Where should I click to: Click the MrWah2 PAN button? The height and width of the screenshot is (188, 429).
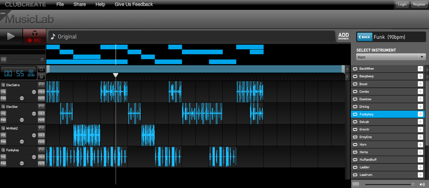[3, 142]
